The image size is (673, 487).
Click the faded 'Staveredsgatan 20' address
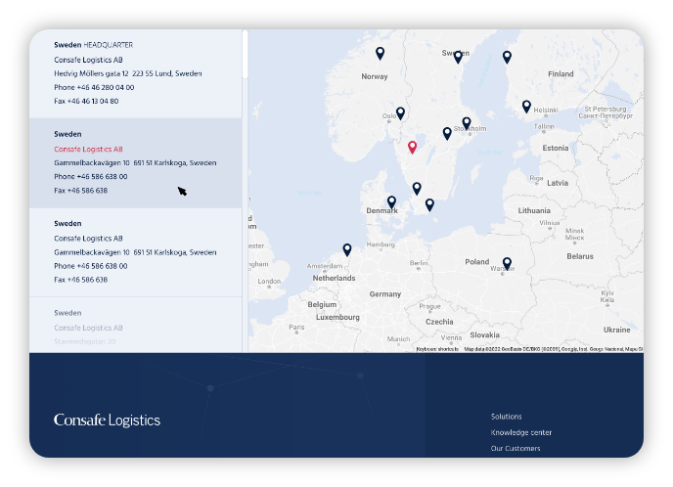tap(85, 341)
